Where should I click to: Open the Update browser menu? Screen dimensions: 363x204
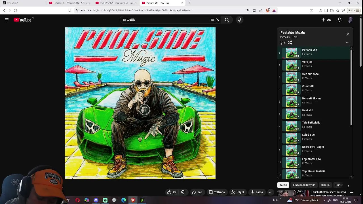click(354, 10)
